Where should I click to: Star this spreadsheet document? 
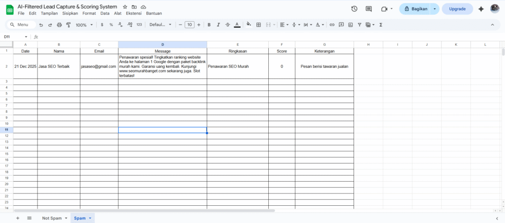(x=125, y=7)
